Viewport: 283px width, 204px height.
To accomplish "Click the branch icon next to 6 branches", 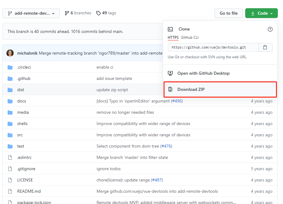I will point(67,13).
